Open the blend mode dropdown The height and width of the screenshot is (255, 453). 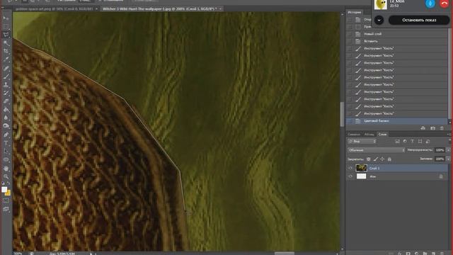[377, 150]
